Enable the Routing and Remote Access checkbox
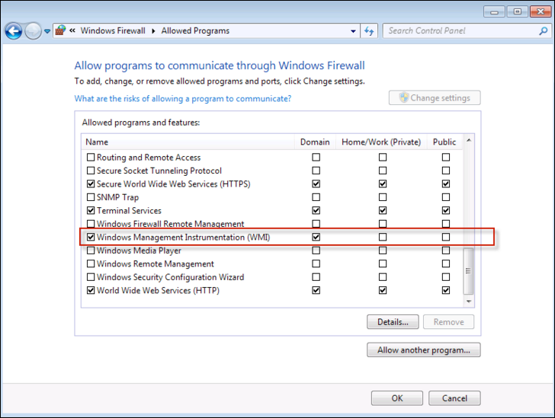Image resolution: width=555 pixels, height=418 pixels. tap(91, 158)
